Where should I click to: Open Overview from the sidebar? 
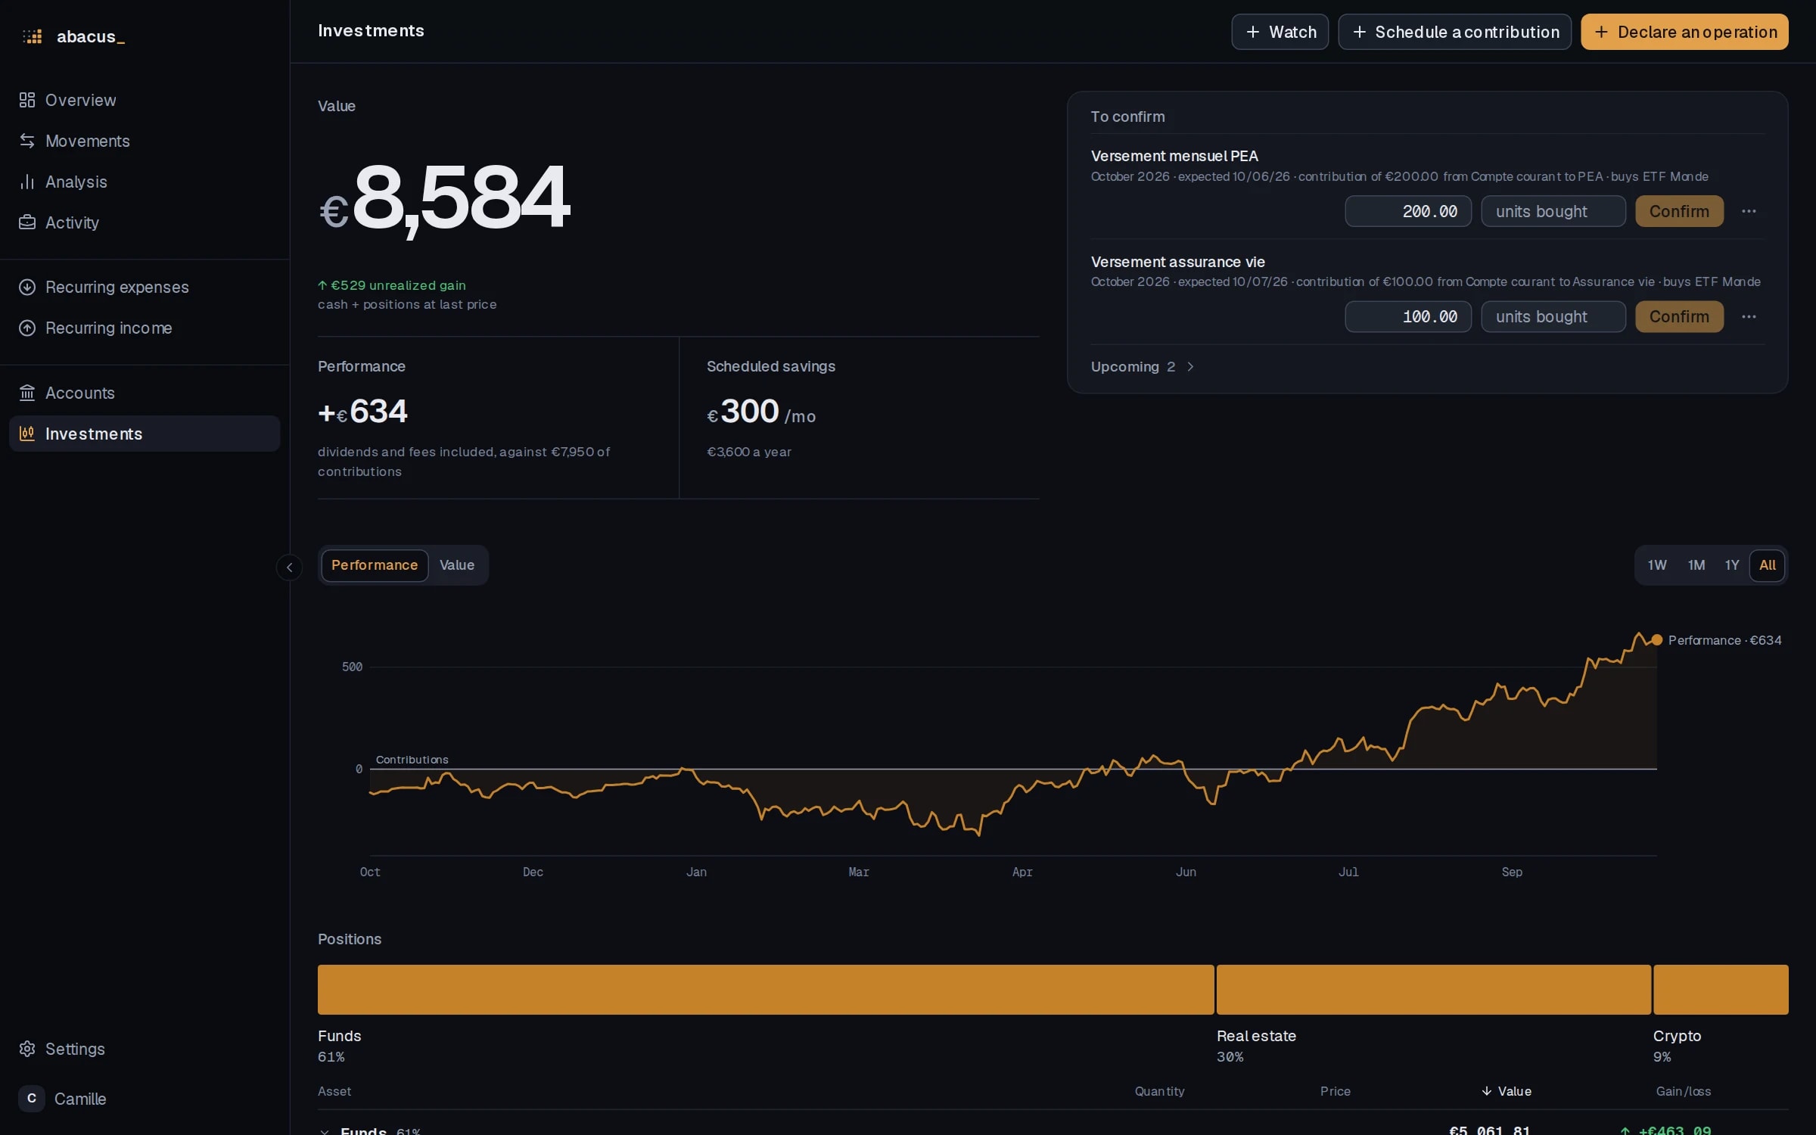145,100
